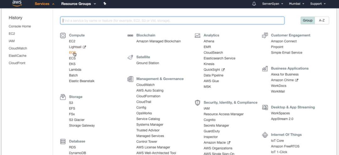Open the notifications bell
This screenshot has height=155, width=339.
tap(254, 4)
